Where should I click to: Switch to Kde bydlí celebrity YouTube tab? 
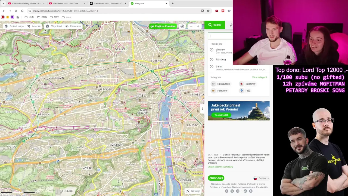26,4
